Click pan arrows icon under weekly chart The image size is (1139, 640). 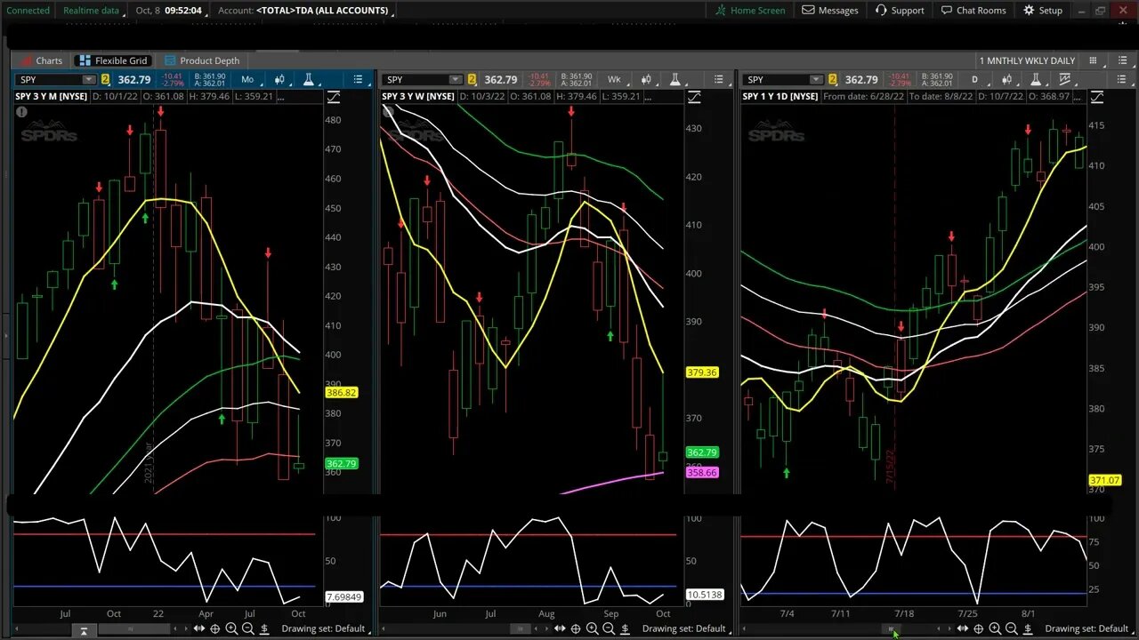[x=560, y=628]
